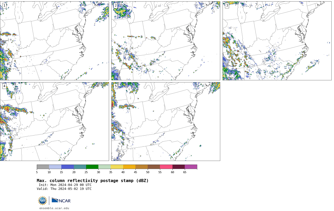Click the blue 15-20 dBZ swatch

point(68,167)
